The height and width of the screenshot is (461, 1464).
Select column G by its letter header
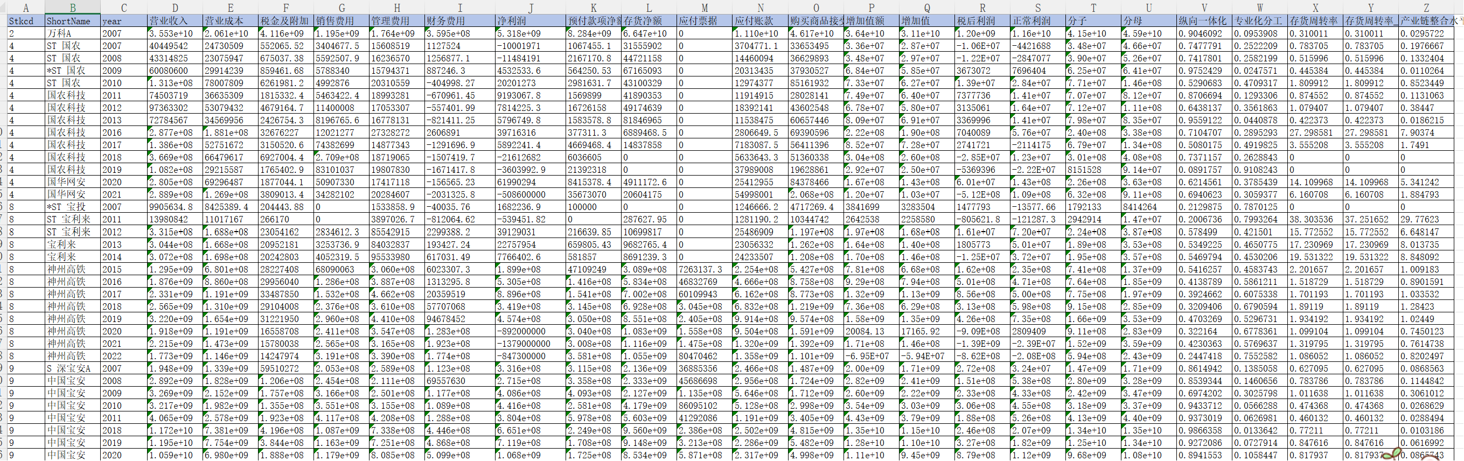coord(341,8)
